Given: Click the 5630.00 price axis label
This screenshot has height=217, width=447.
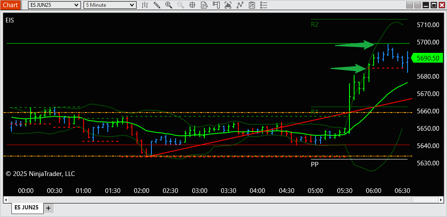Looking at the screenshot, I should pyautogui.click(x=428, y=163).
